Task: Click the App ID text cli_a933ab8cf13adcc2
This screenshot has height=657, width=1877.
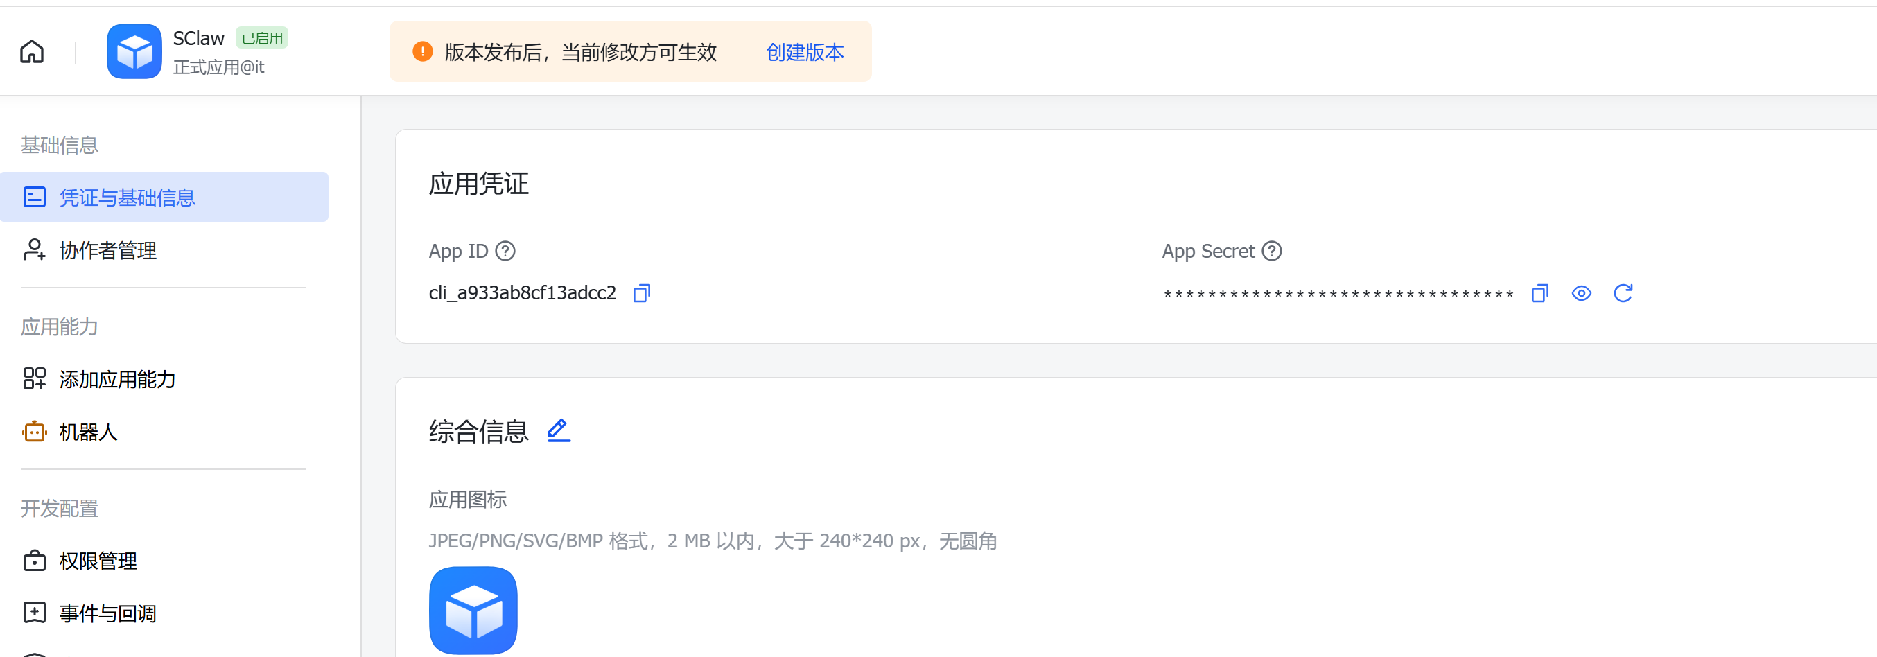Action: pos(522,293)
